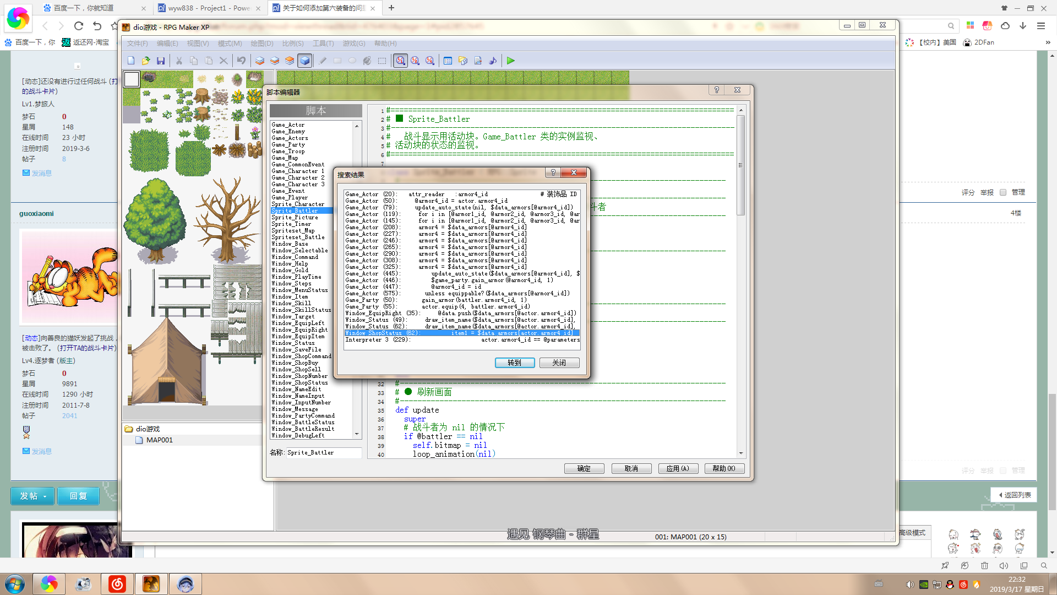Open the Script Editor toolbar icon

pos(478,61)
